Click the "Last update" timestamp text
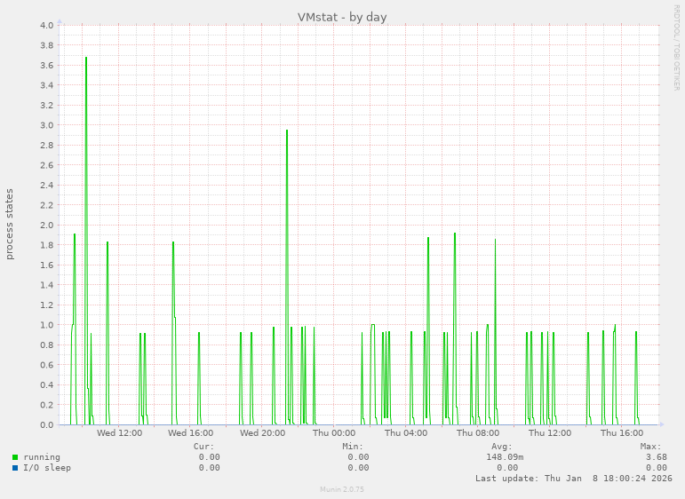The height and width of the screenshot is (499, 685). point(573,479)
